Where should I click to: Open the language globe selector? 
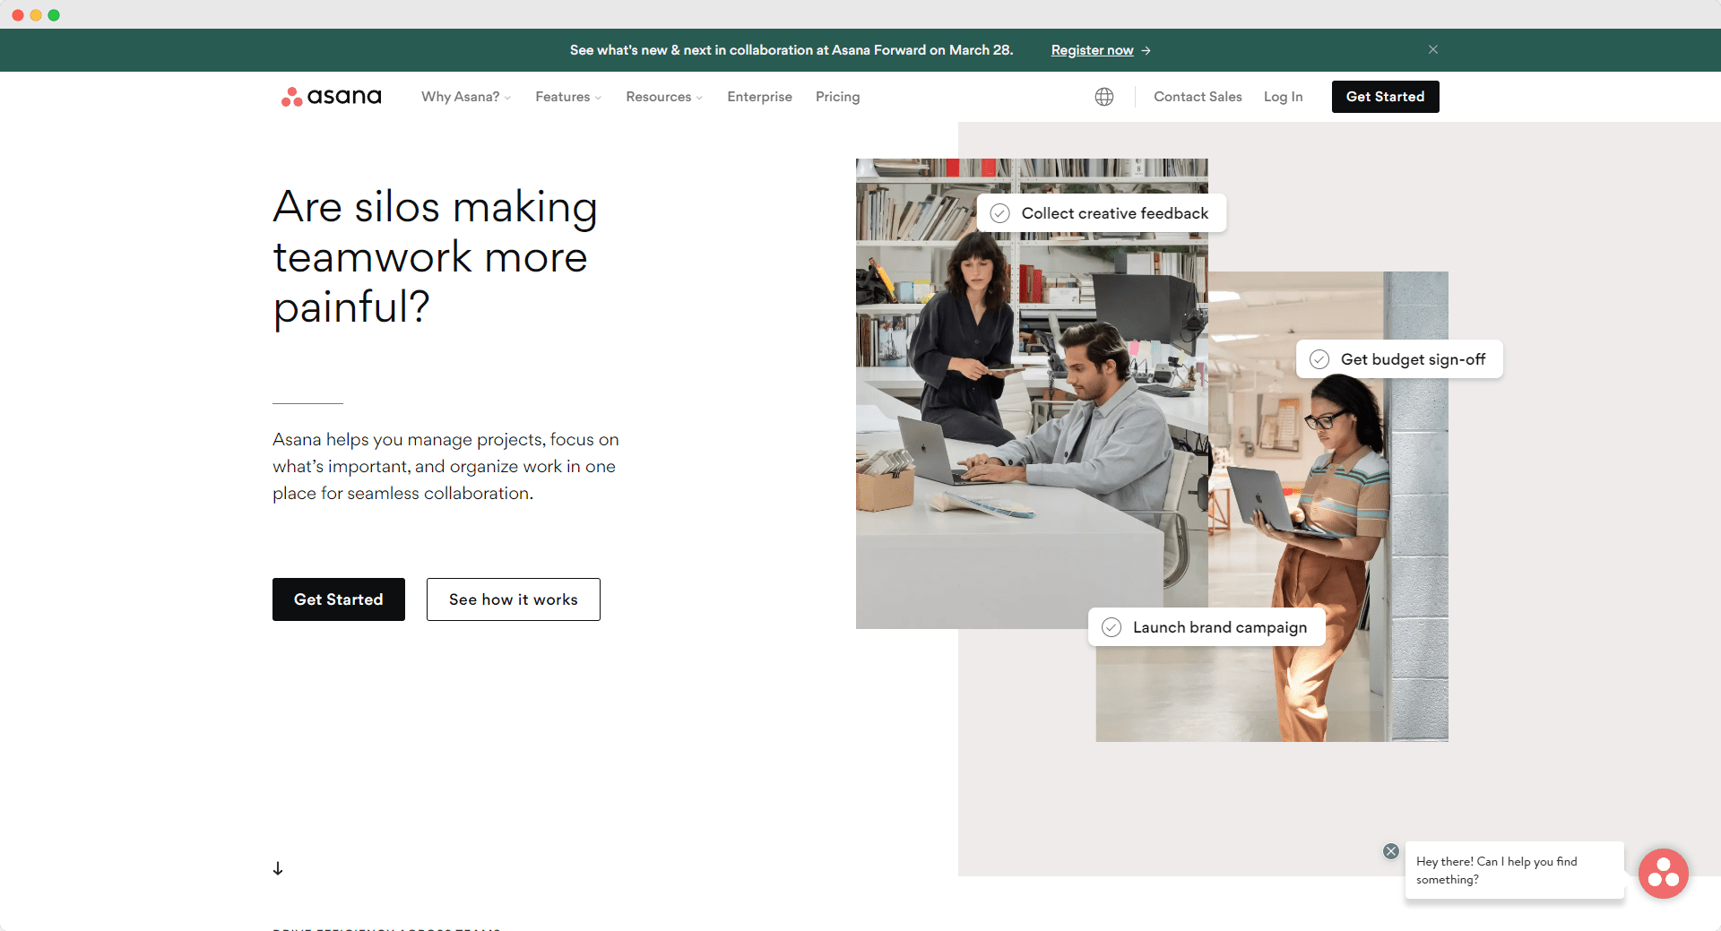1104,97
